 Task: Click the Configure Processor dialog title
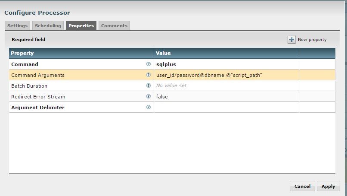click(x=37, y=13)
